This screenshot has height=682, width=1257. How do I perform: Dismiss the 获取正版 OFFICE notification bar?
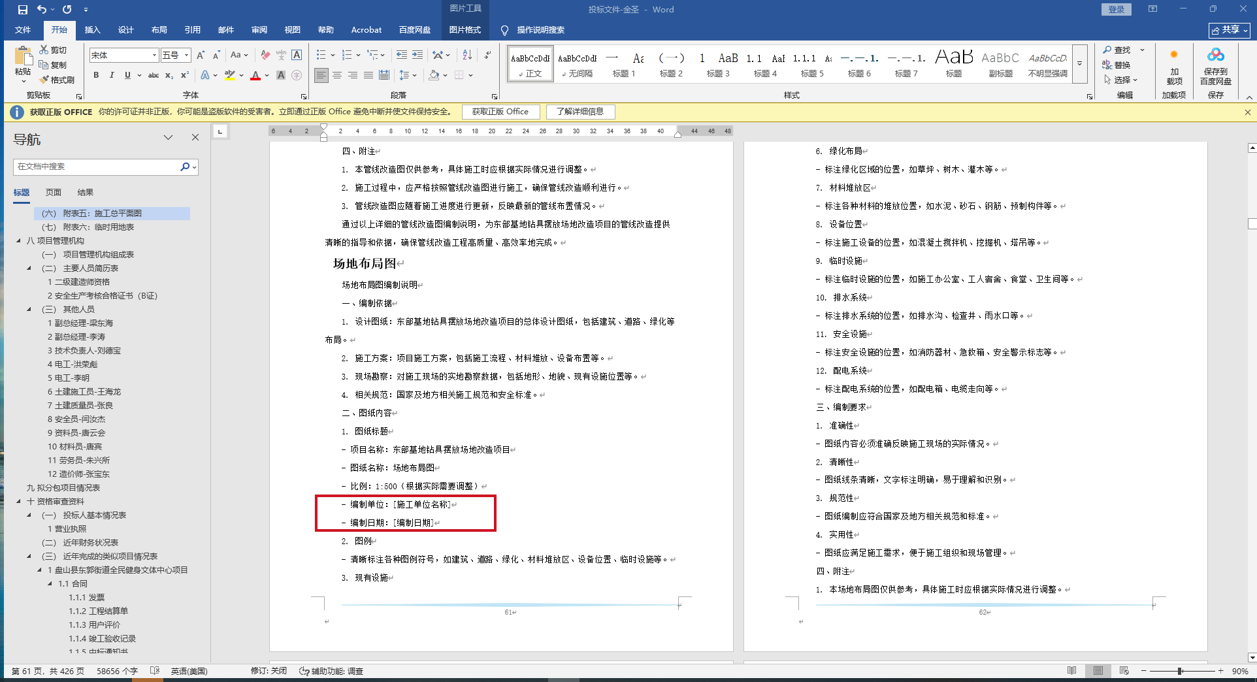pos(1247,112)
